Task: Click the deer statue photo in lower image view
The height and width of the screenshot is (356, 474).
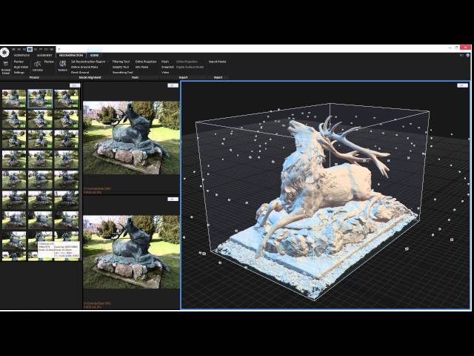Action: 131,252
